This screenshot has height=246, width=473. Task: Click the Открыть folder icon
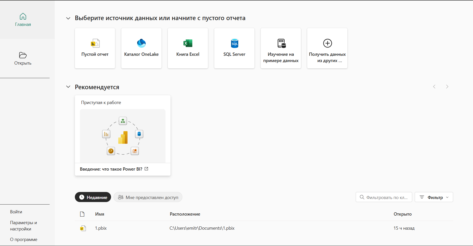tap(22, 55)
